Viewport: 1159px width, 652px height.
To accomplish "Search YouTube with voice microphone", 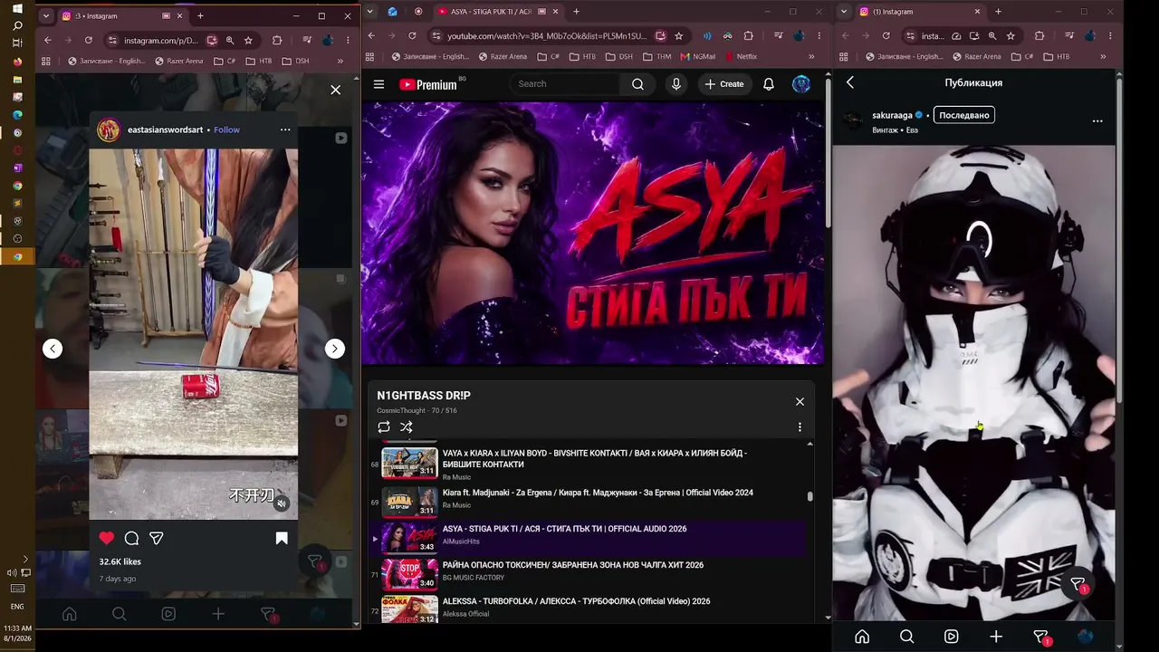I will 675,84.
